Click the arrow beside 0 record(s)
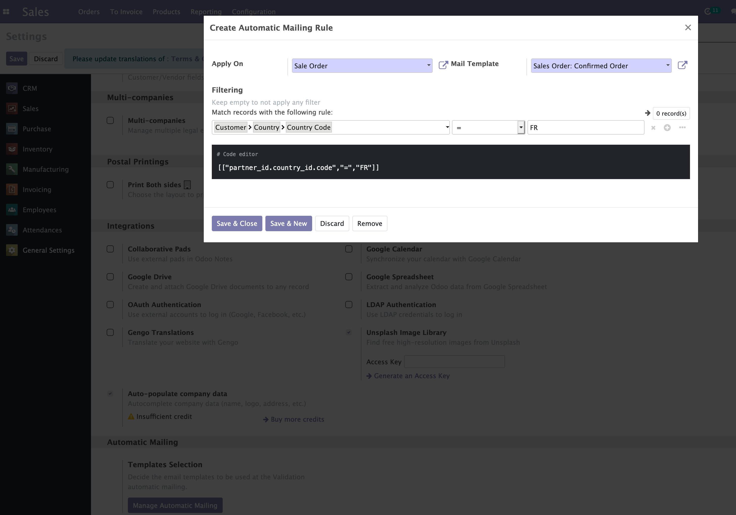 pyautogui.click(x=647, y=113)
